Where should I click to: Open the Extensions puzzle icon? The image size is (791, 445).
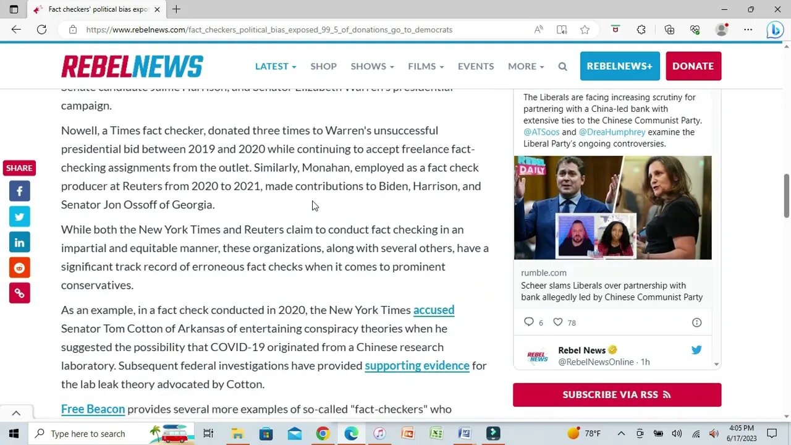coord(641,30)
